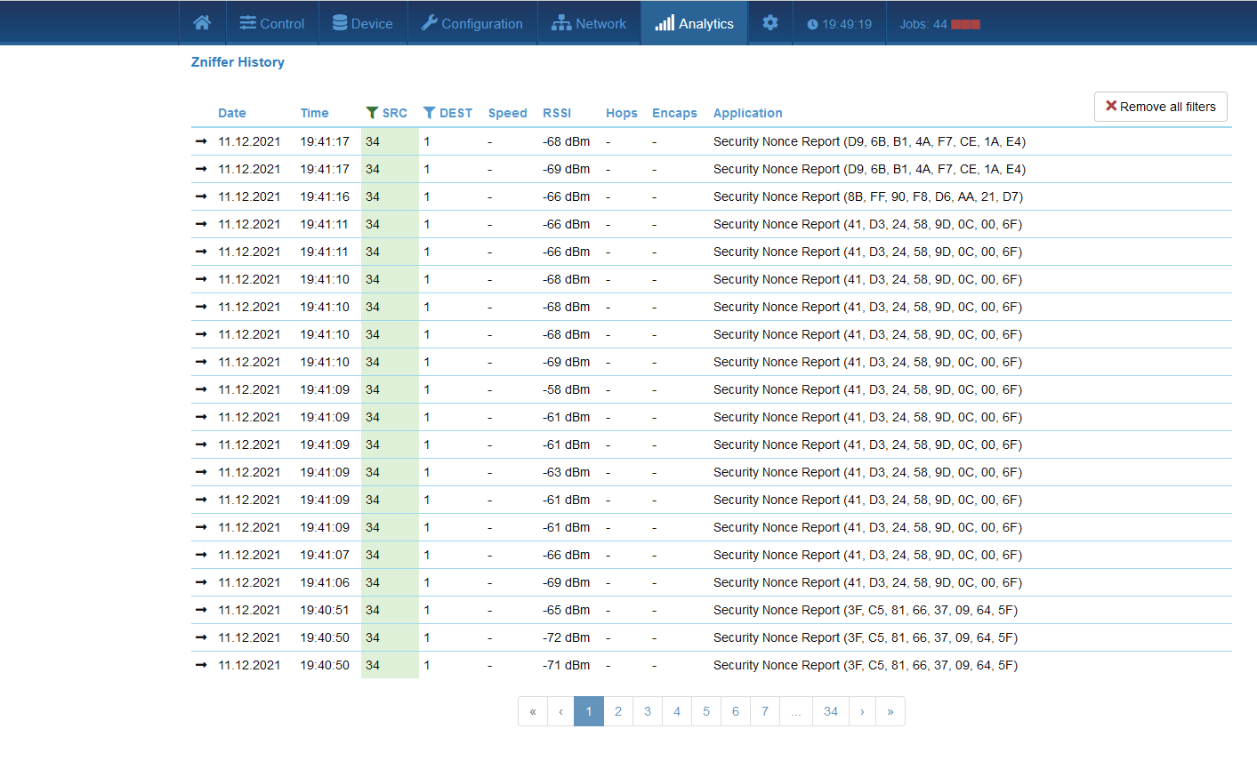The height and width of the screenshot is (761, 1257).
Task: Open the Configuration menu
Action: [472, 24]
